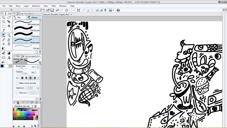
Task: Select the Text tool
Action: (9, 58)
